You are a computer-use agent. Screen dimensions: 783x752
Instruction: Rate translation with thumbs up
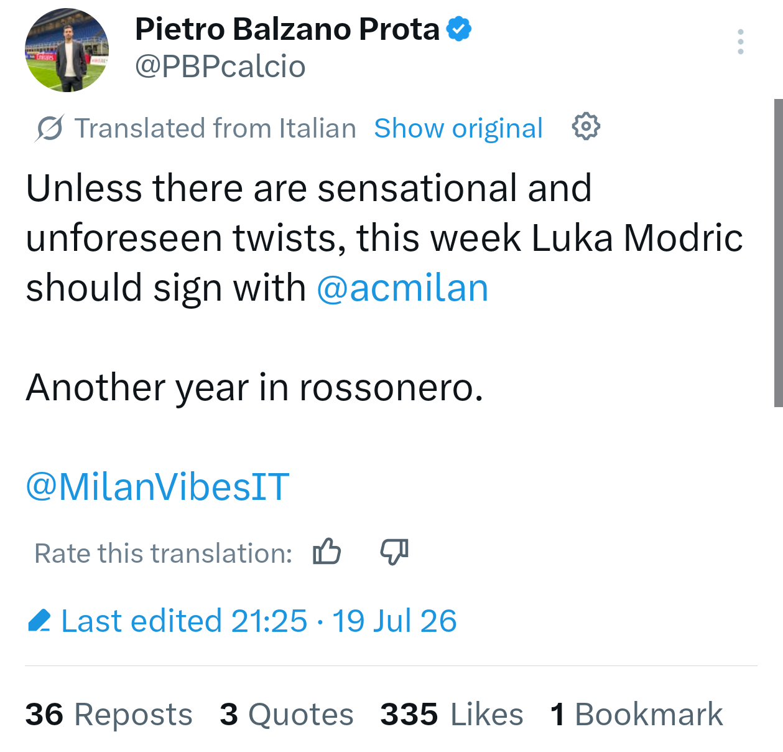point(327,552)
